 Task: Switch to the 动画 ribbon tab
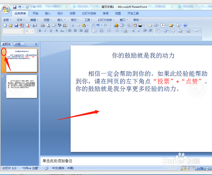72,13
